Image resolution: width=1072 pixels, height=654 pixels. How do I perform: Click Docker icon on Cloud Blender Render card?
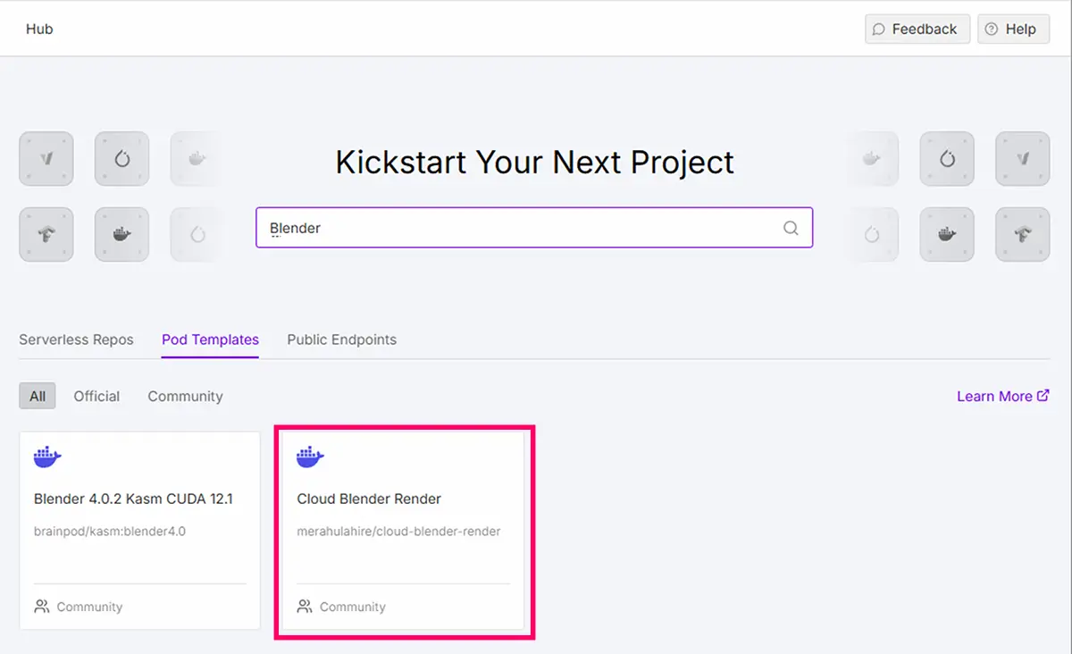(310, 457)
